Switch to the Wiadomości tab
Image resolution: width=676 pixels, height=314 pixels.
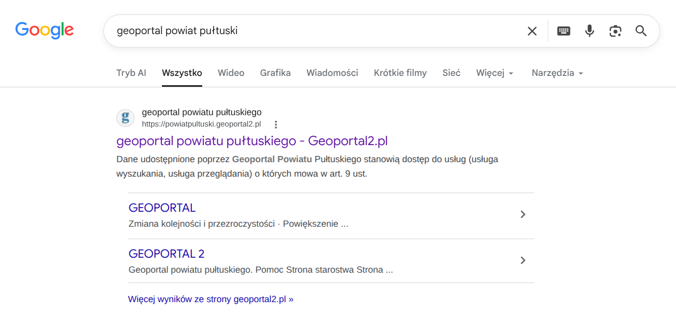tap(333, 73)
